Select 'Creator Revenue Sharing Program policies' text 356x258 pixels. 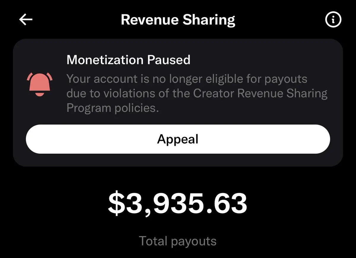(197, 101)
